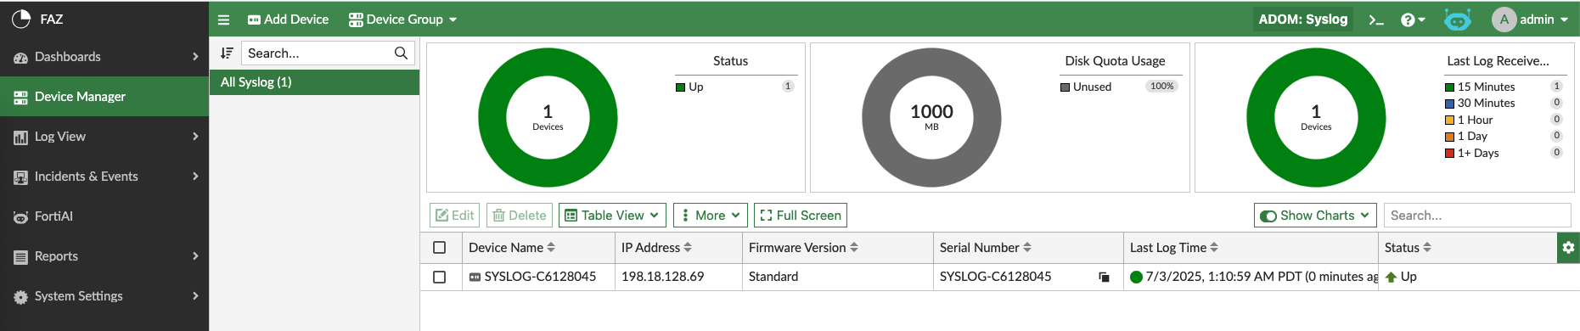Open the help question mark menu
This screenshot has width=1580, height=331.
[x=1413, y=20]
